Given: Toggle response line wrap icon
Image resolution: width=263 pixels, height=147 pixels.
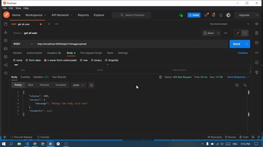Looking at the screenshot, I should (x=91, y=85).
